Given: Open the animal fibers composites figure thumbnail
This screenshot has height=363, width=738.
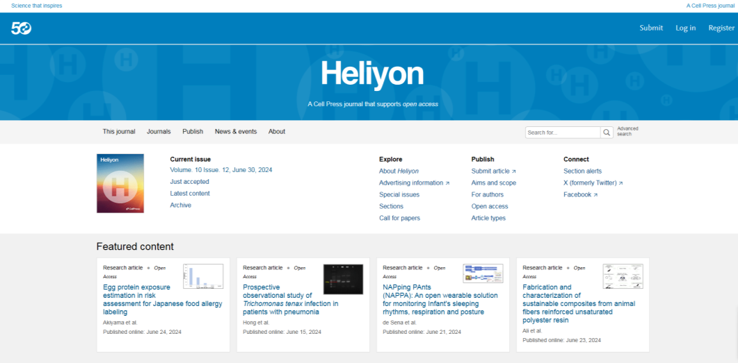Looking at the screenshot, I should coord(623,276).
